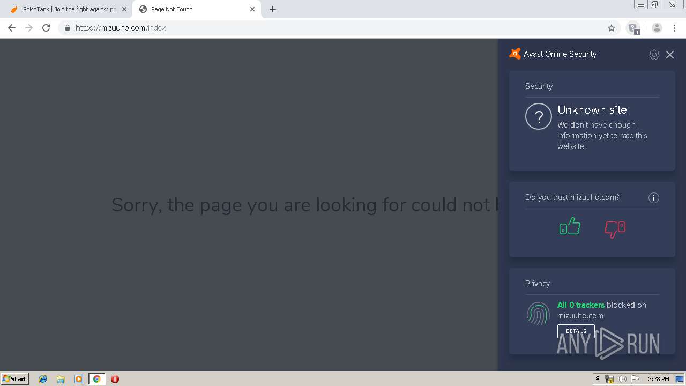Viewport: 686px width, 386px height.
Task: Open the Windows Start menu
Action: (15, 378)
